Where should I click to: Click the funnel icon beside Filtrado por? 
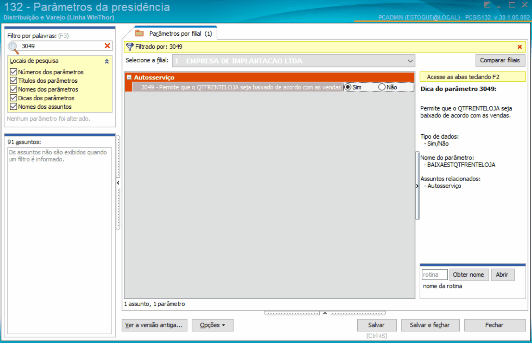(x=130, y=47)
